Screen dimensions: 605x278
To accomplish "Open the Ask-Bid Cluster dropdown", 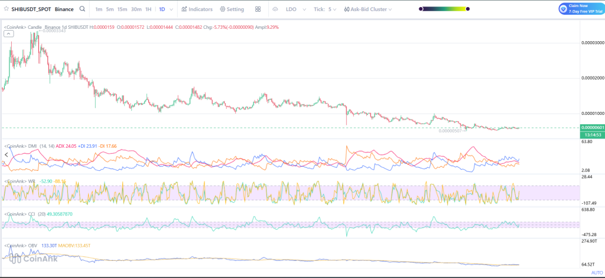I will pyautogui.click(x=367, y=9).
